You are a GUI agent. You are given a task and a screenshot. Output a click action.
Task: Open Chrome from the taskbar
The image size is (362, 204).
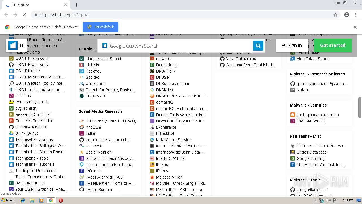pyautogui.click(x=51, y=200)
